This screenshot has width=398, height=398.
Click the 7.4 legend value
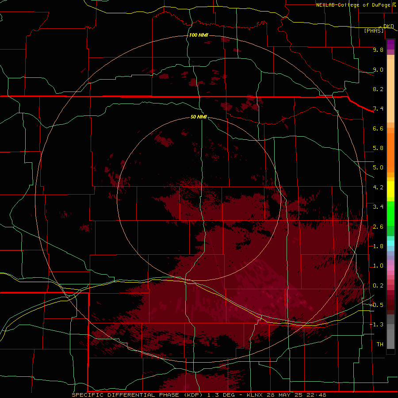[x=378, y=109]
